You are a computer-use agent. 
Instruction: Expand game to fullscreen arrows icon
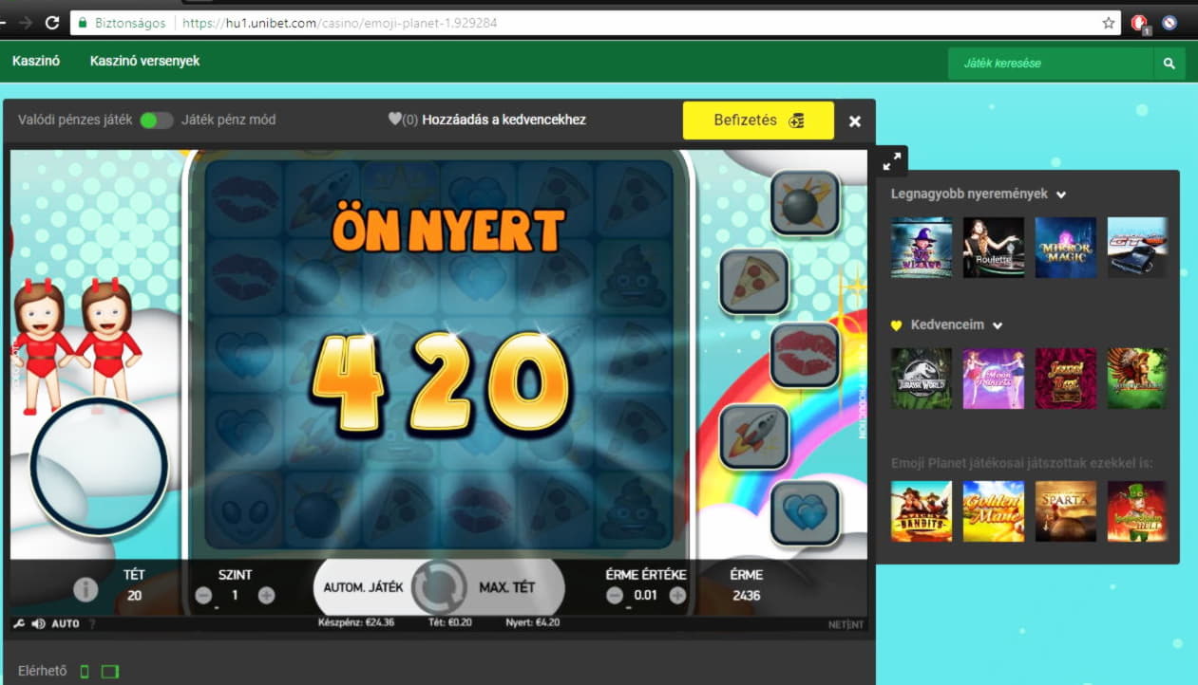(x=891, y=162)
